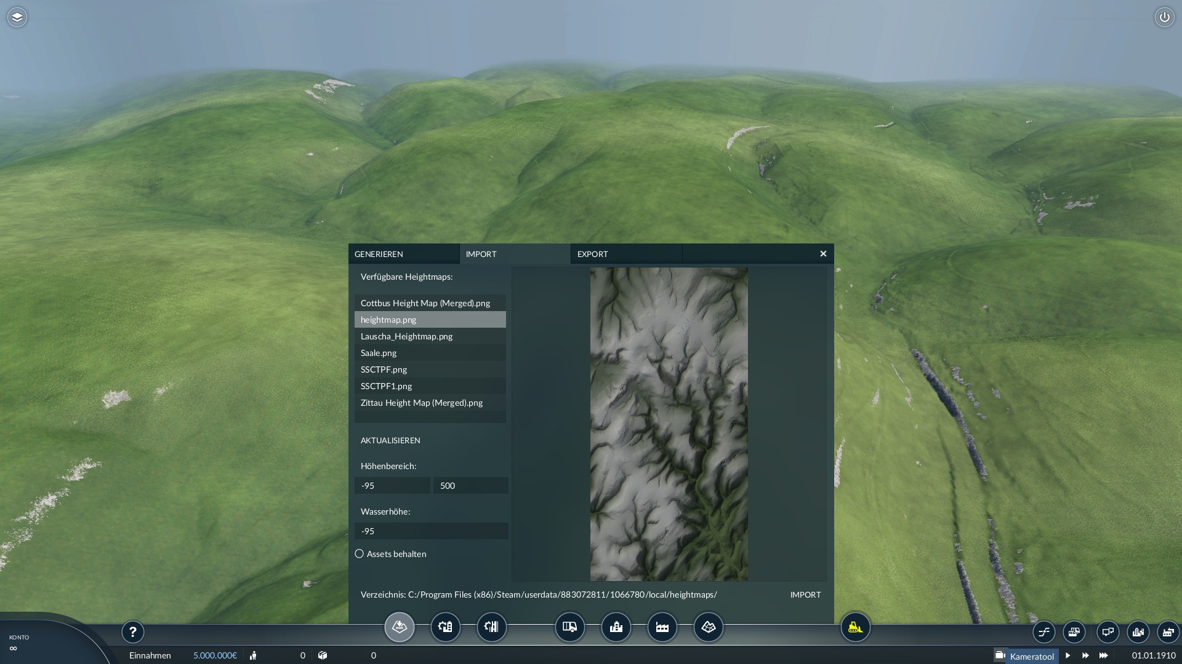Open the town buildings menu icon
Image resolution: width=1182 pixels, height=664 pixels.
coord(616,627)
